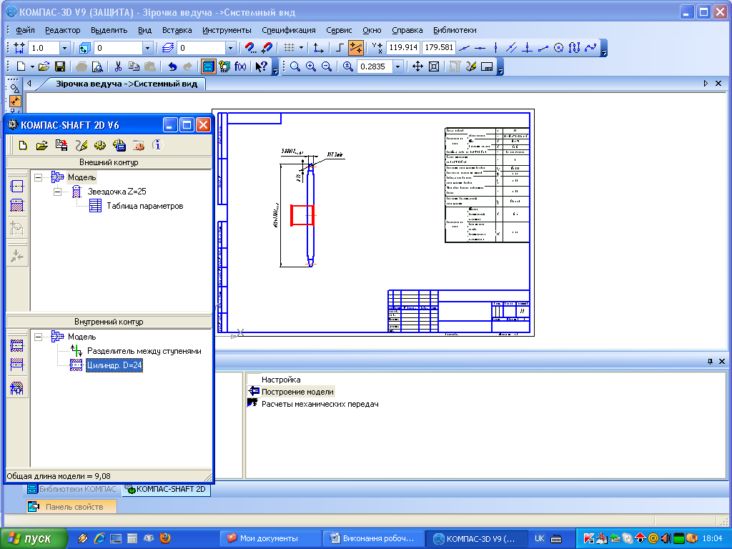Open the Файл menu

pos(25,30)
